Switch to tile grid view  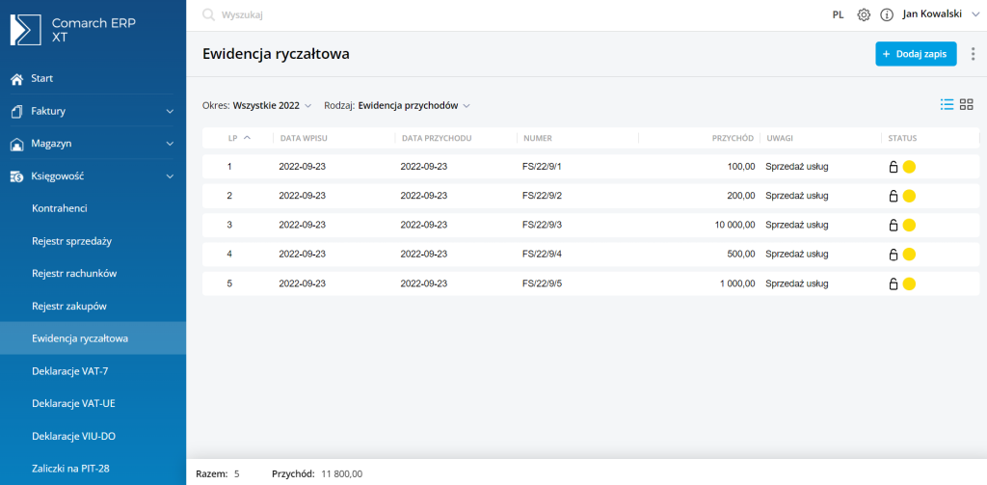[x=967, y=104]
